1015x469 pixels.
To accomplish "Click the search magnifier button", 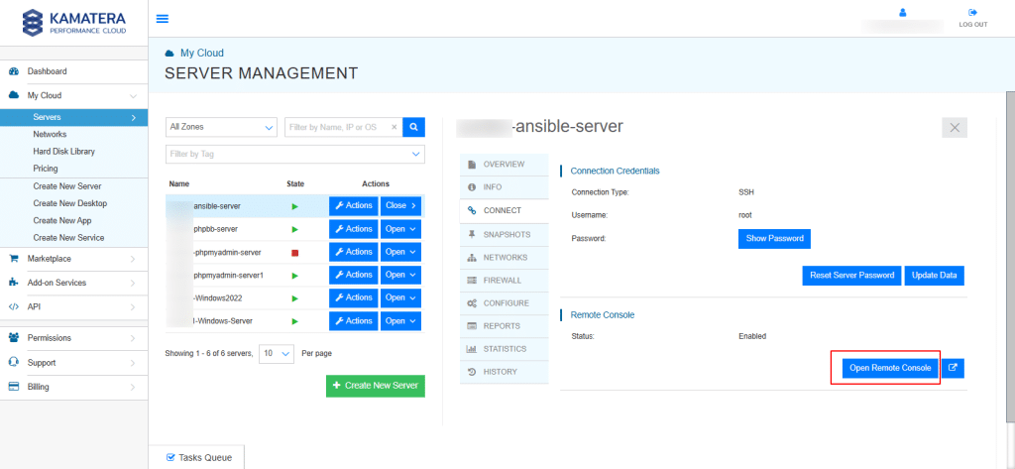I will [x=413, y=127].
